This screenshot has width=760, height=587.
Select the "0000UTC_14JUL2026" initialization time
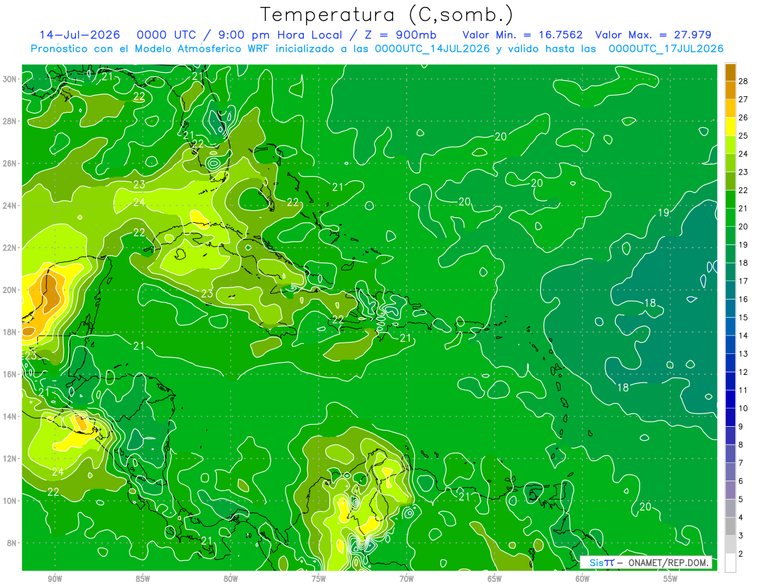tap(433, 48)
